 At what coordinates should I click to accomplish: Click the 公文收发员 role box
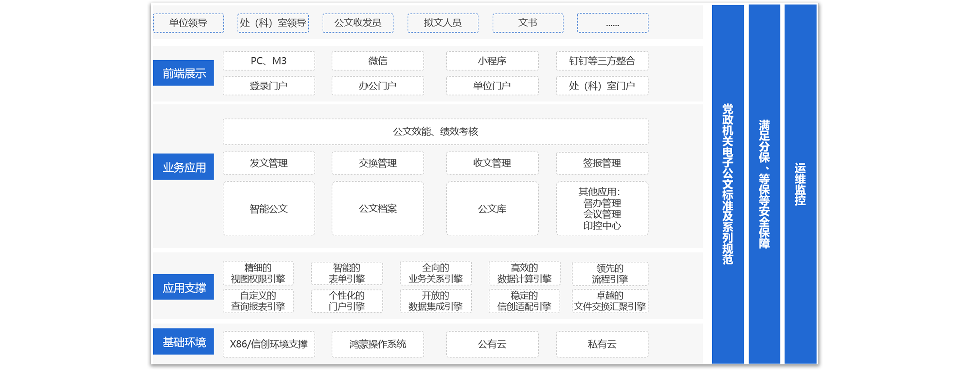coord(358,23)
